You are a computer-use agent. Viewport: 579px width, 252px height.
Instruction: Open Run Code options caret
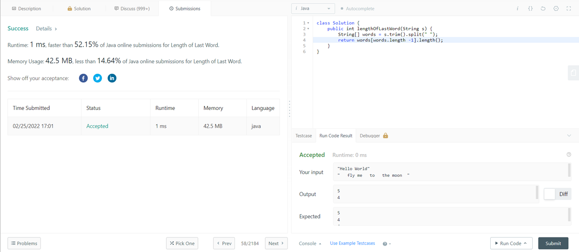525,243
